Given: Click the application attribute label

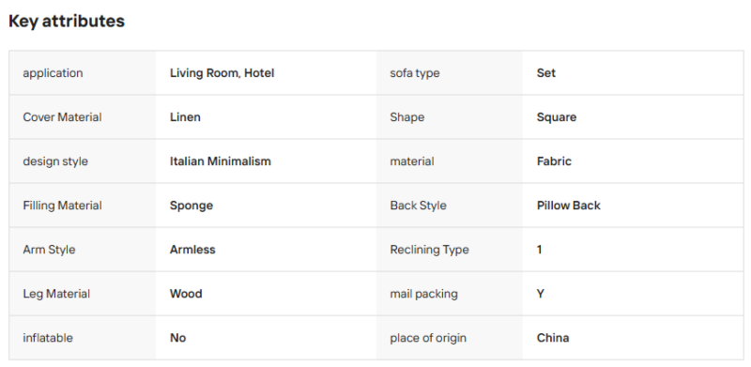Looking at the screenshot, I should point(53,73).
